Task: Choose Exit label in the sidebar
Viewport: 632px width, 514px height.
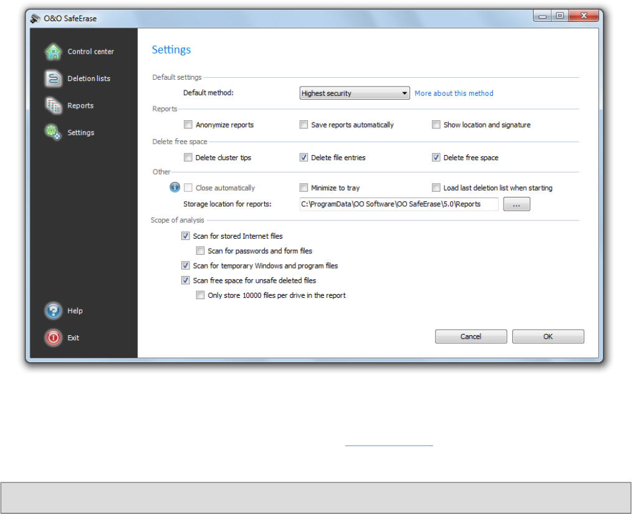Action: (x=74, y=338)
